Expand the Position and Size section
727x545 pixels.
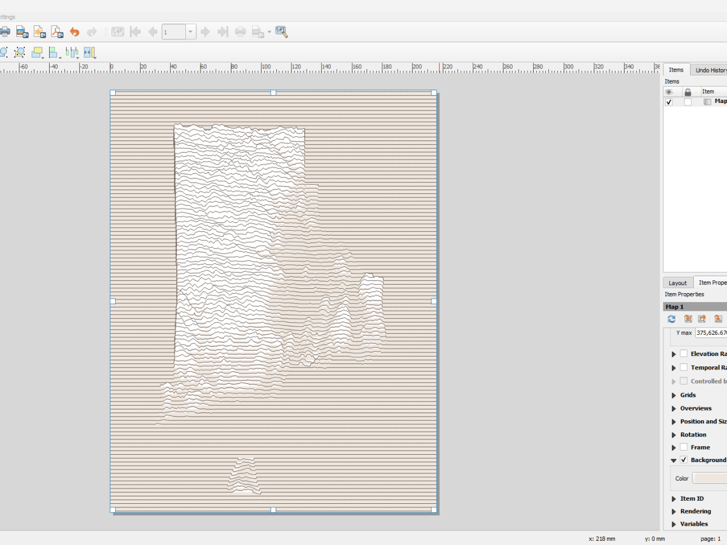(673, 421)
